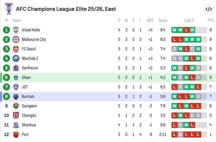
Task: Click the embed code icon button
Action: click(209, 9)
